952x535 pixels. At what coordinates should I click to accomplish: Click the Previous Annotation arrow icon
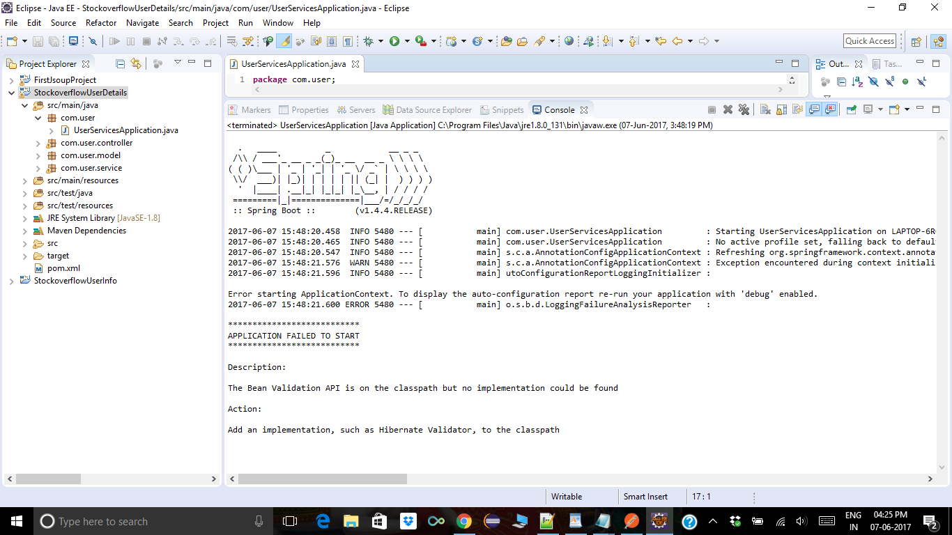633,41
